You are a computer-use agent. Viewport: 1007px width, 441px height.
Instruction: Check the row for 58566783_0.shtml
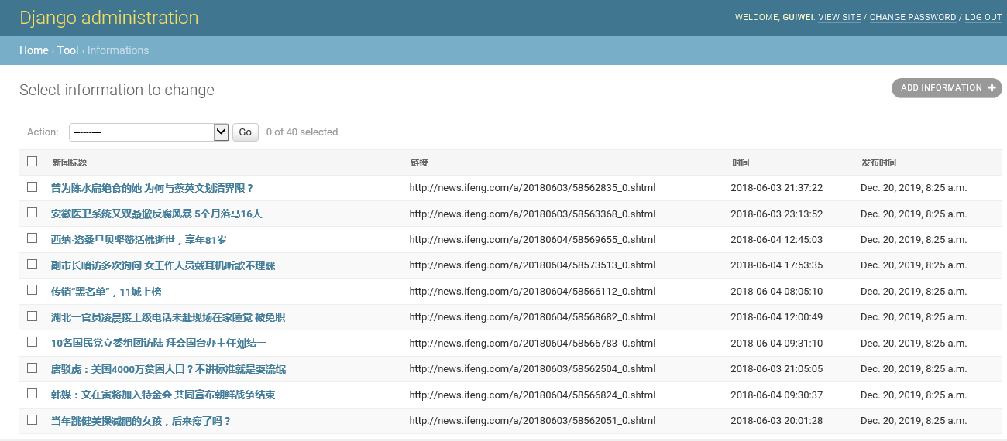click(32, 342)
